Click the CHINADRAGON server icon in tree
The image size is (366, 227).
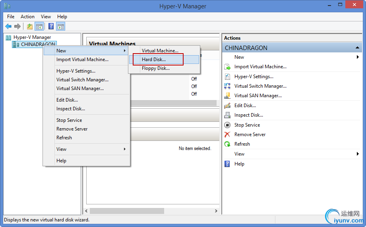coord(16,44)
